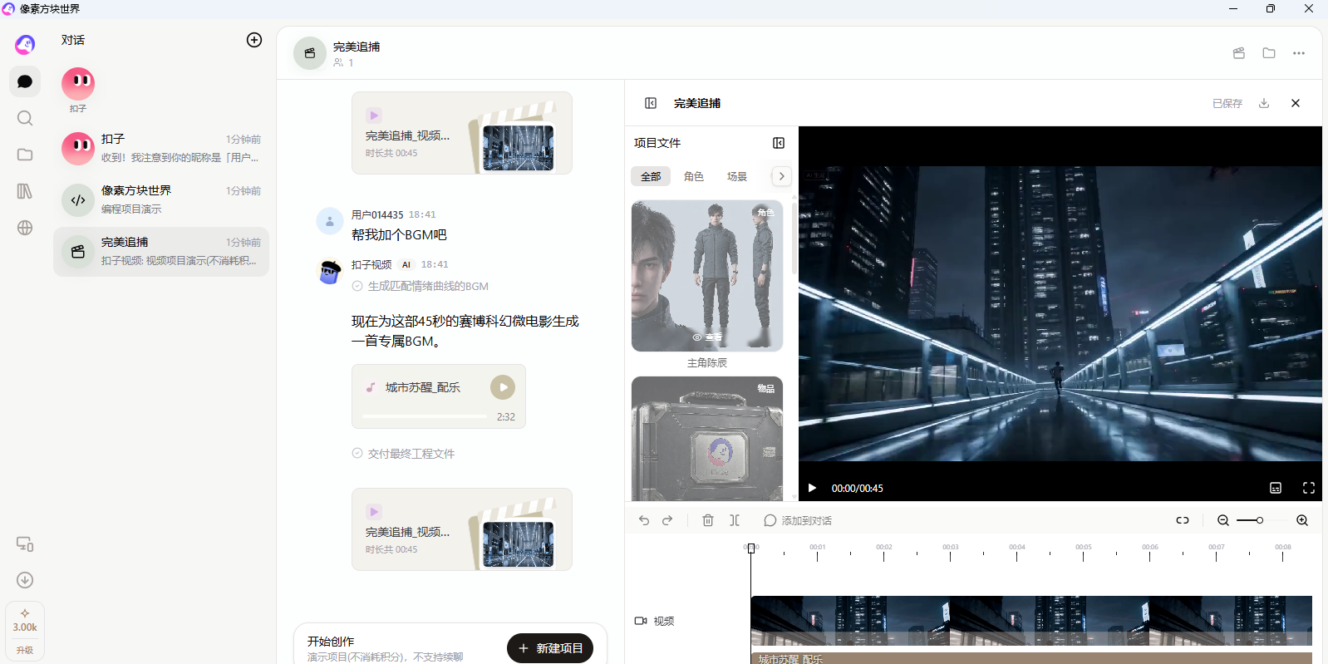Viewport: 1328px width, 664px height.
Task: Click the 扣子视频 bot avatar
Action: click(330, 271)
